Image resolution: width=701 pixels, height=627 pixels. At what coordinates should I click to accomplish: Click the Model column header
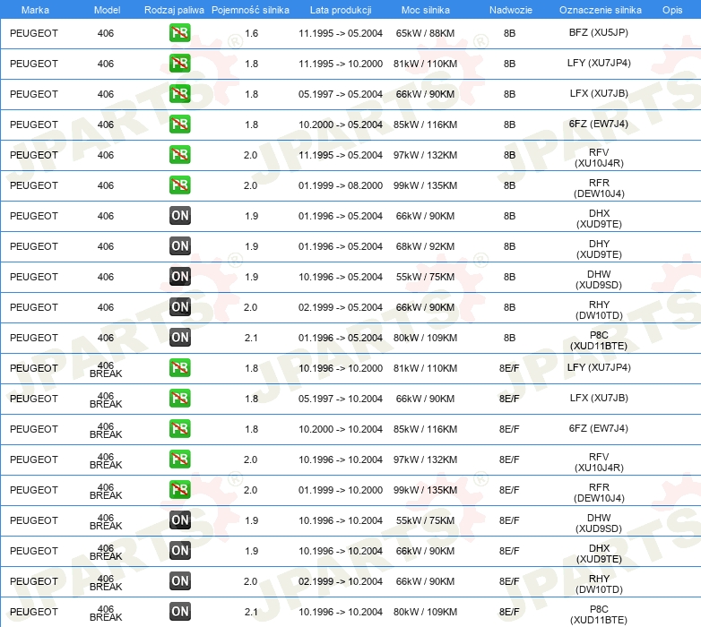coord(107,10)
